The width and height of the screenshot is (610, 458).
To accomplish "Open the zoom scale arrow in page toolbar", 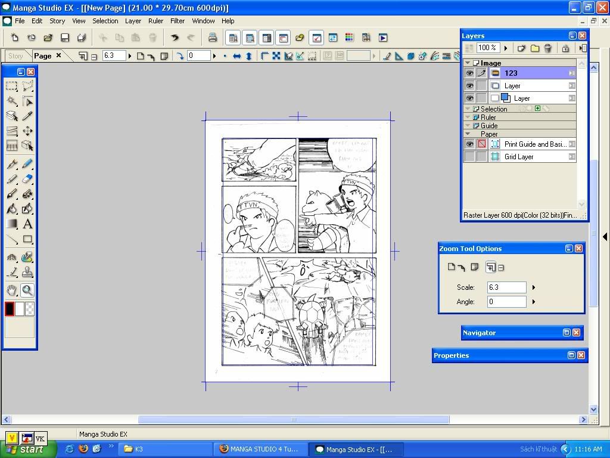I will [x=130, y=56].
